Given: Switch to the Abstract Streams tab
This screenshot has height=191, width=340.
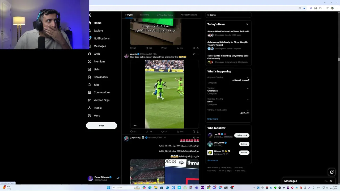Looking at the screenshot, I should pyautogui.click(x=189, y=15).
